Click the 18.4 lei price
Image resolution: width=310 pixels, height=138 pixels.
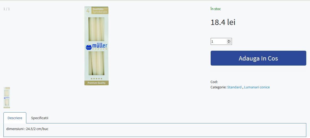click(x=223, y=22)
